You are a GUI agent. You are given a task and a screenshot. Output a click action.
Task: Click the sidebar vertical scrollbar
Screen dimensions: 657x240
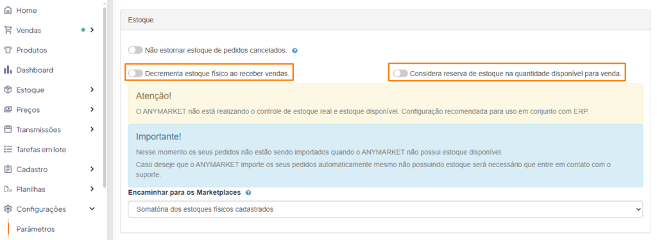click(105, 97)
